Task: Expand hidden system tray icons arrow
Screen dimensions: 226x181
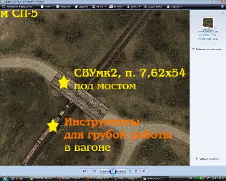Action: pos(195,178)
